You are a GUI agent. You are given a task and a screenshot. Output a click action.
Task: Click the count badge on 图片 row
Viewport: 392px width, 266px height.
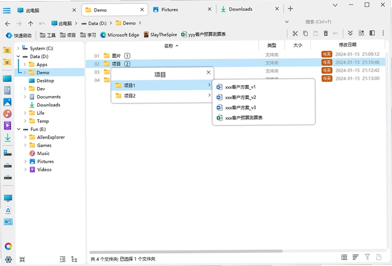click(x=127, y=56)
